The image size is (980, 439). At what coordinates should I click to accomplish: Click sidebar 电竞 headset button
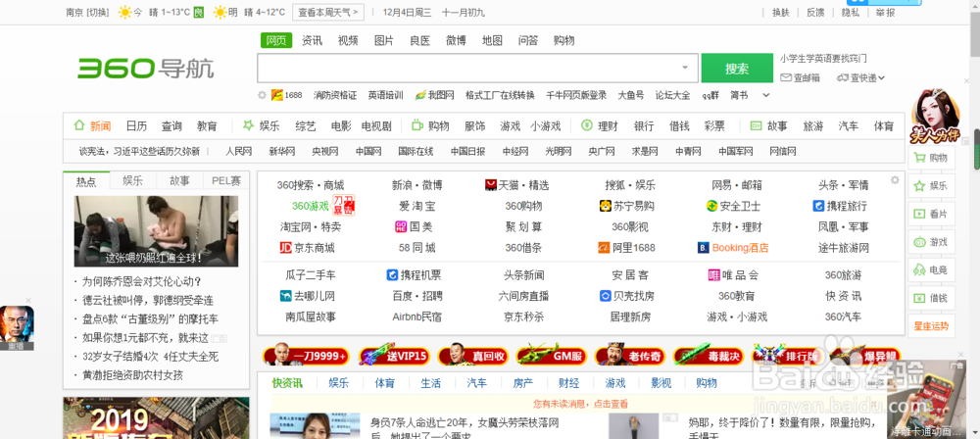click(931, 270)
